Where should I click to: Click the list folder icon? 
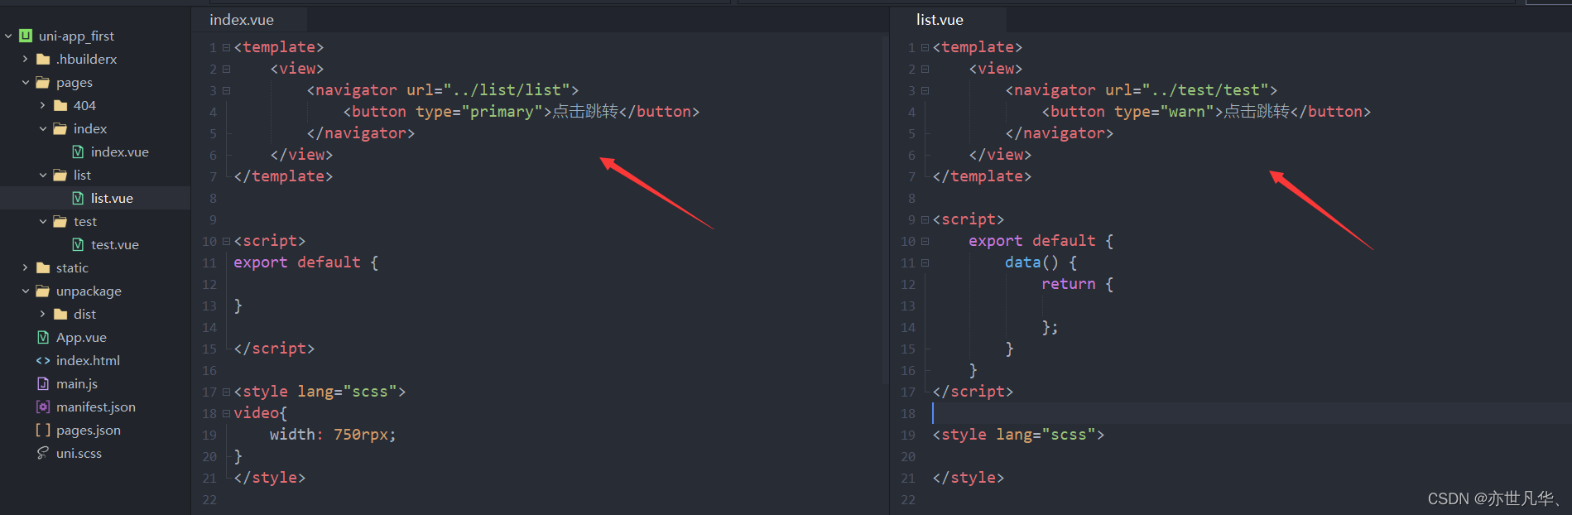tap(60, 175)
